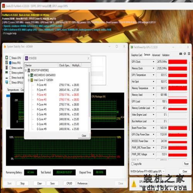
Task: Select the Sensors tab in GPU-Z
Action: click(x=147, y=55)
